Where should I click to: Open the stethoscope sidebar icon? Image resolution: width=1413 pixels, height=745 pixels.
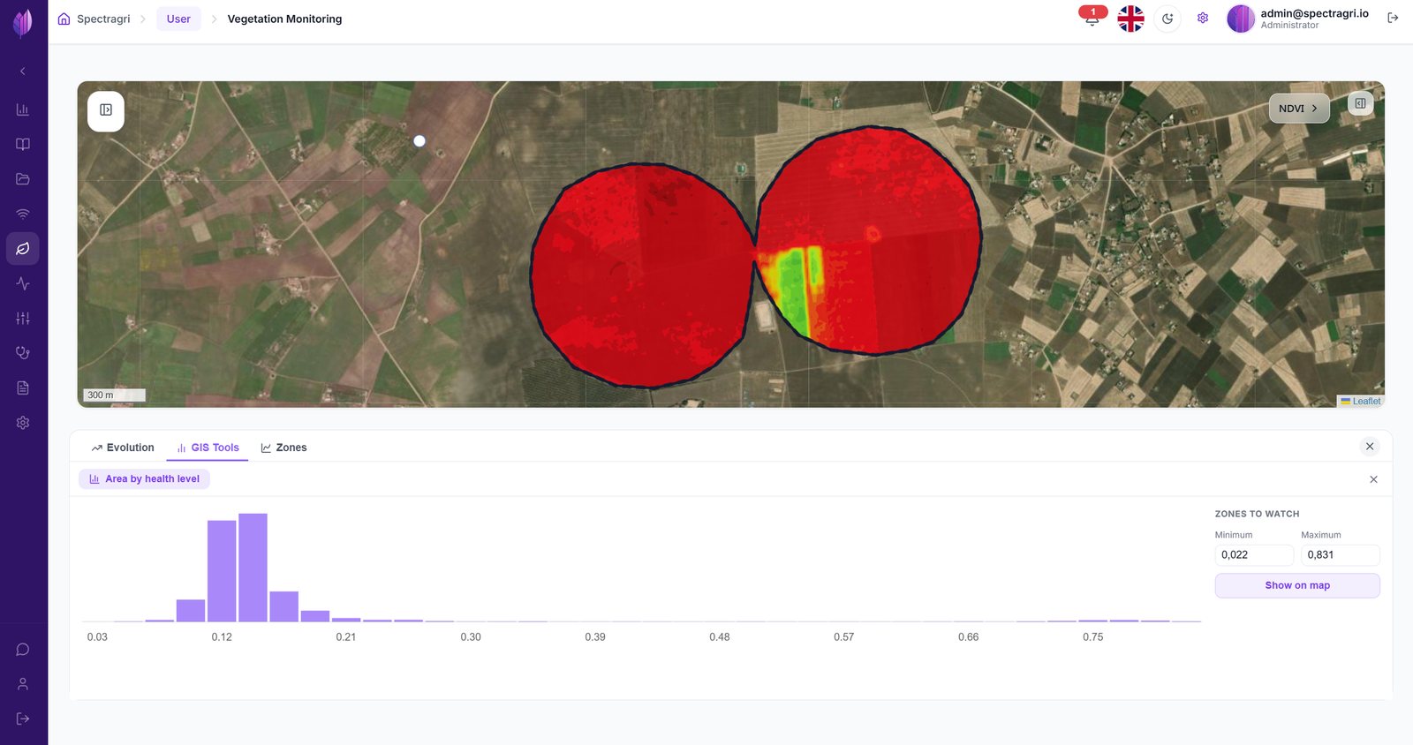coord(23,353)
